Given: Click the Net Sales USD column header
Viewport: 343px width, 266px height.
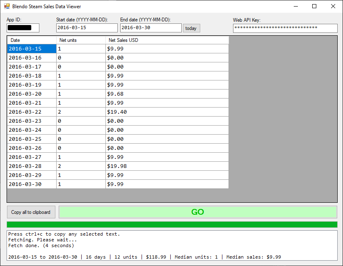Looking at the screenshot, I should pos(167,40).
